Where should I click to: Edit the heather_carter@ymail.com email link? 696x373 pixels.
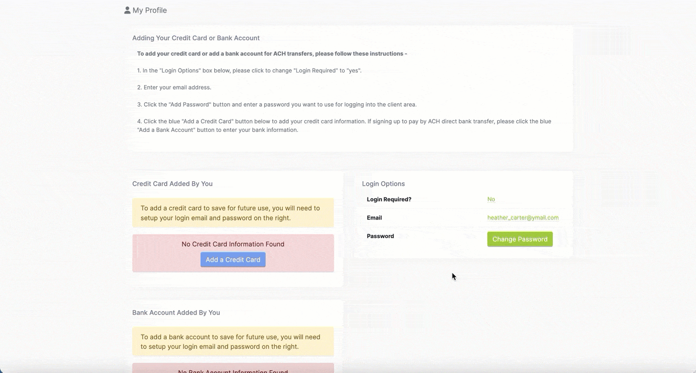click(523, 218)
